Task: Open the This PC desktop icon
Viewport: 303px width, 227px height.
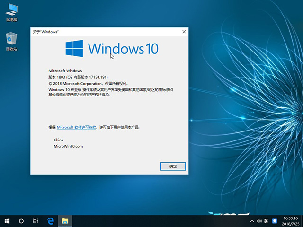Action: tap(11, 12)
